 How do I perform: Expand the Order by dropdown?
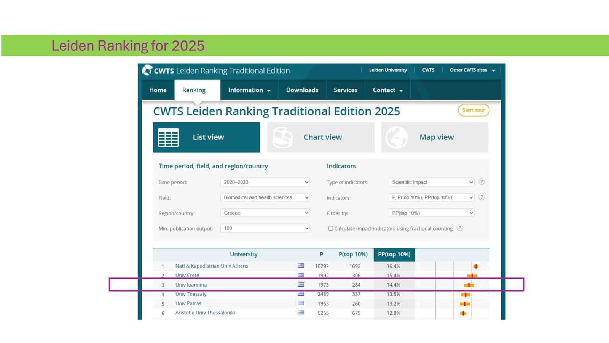(x=431, y=213)
